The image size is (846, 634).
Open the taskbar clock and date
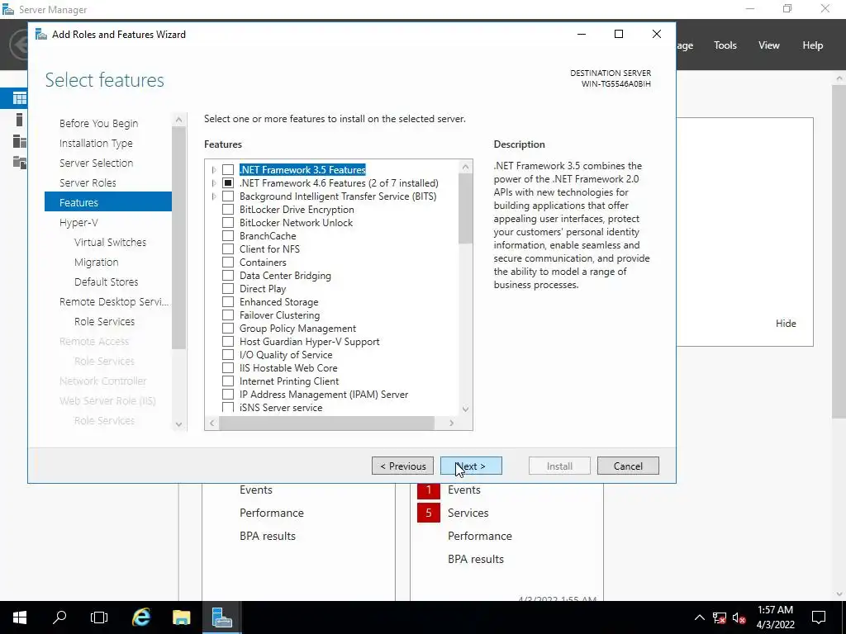coord(775,617)
